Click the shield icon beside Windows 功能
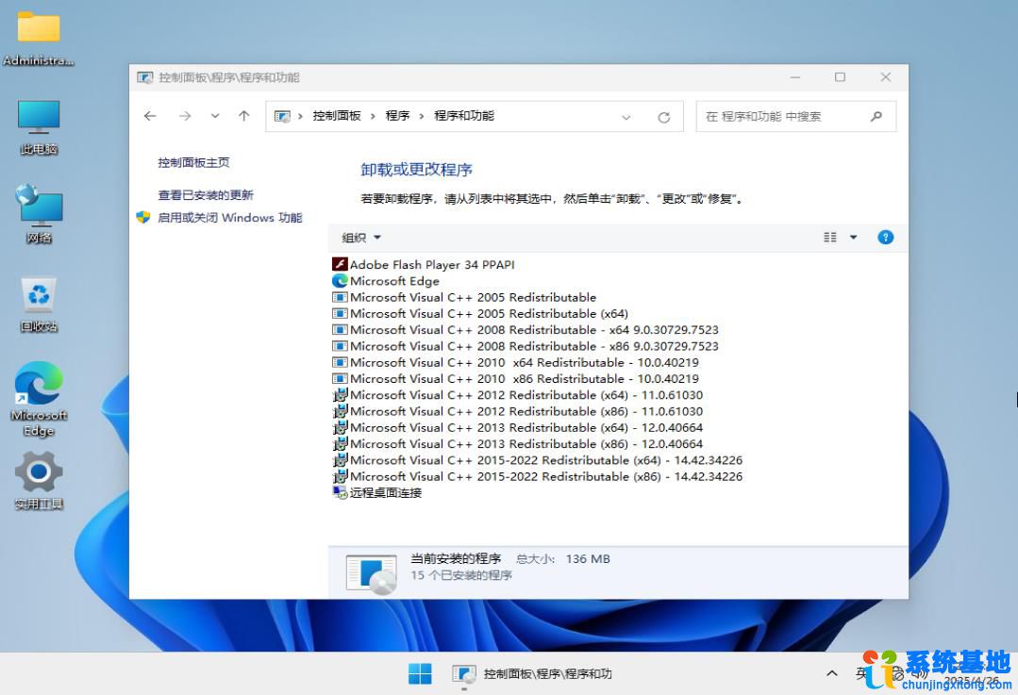Image resolution: width=1018 pixels, height=695 pixels. tap(143, 218)
